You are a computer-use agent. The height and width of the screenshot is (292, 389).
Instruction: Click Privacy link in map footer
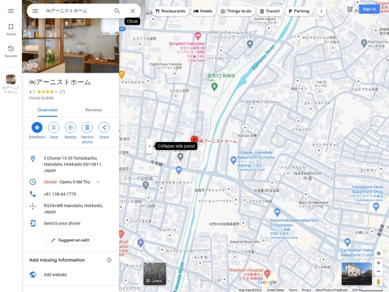click(x=307, y=290)
